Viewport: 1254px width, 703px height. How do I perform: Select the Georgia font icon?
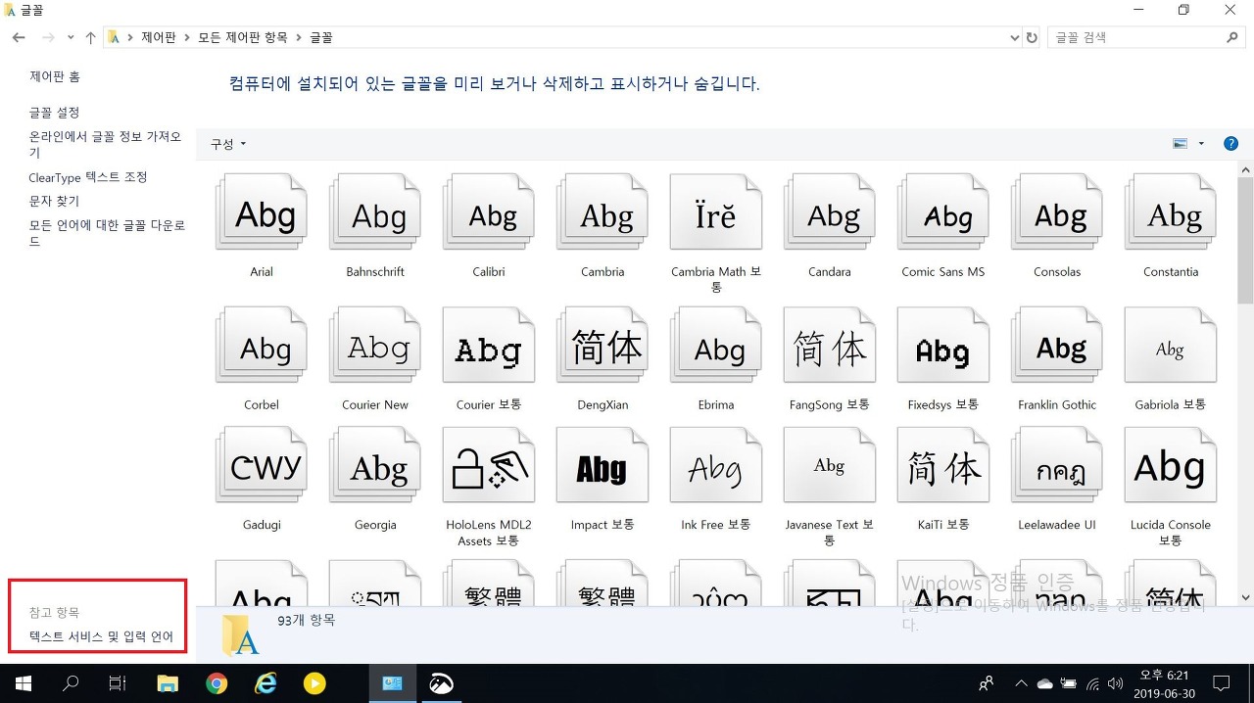(375, 467)
